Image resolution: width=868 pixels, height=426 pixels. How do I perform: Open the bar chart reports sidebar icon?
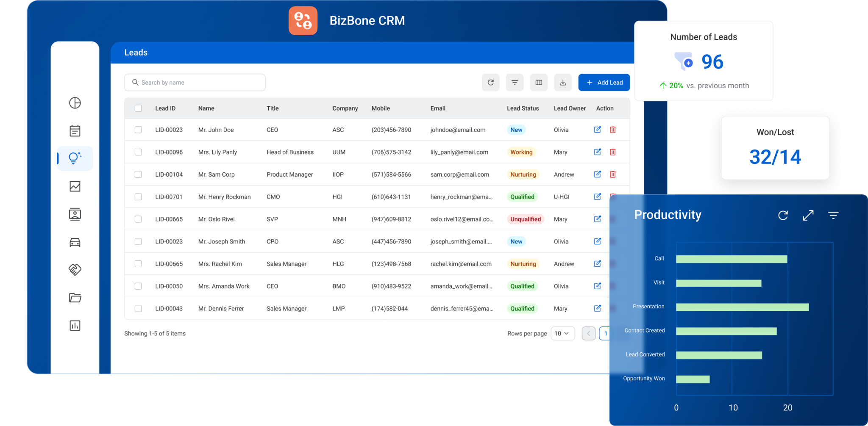75,326
